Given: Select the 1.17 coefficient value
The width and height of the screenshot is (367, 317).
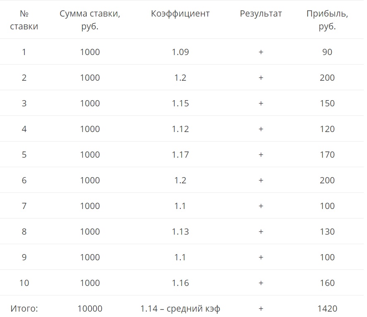Looking at the screenshot, I should (180, 155).
